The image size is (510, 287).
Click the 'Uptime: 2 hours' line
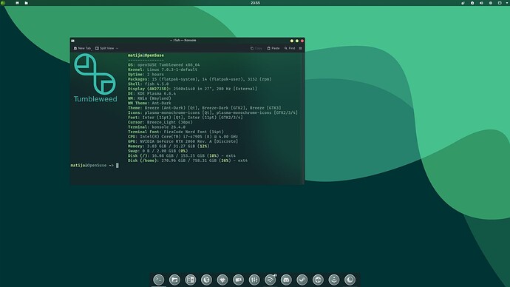[x=146, y=74]
